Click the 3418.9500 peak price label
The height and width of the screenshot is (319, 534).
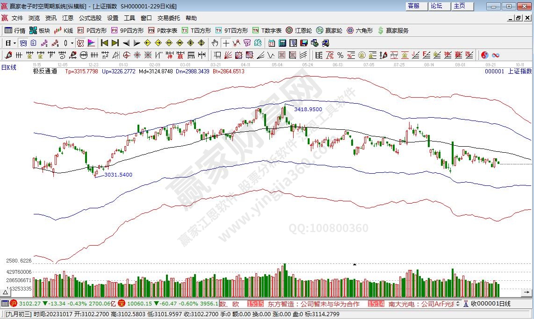point(308,109)
